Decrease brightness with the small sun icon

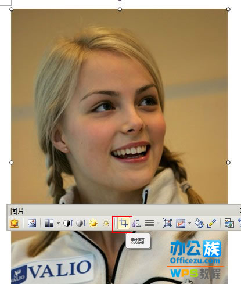(106, 224)
